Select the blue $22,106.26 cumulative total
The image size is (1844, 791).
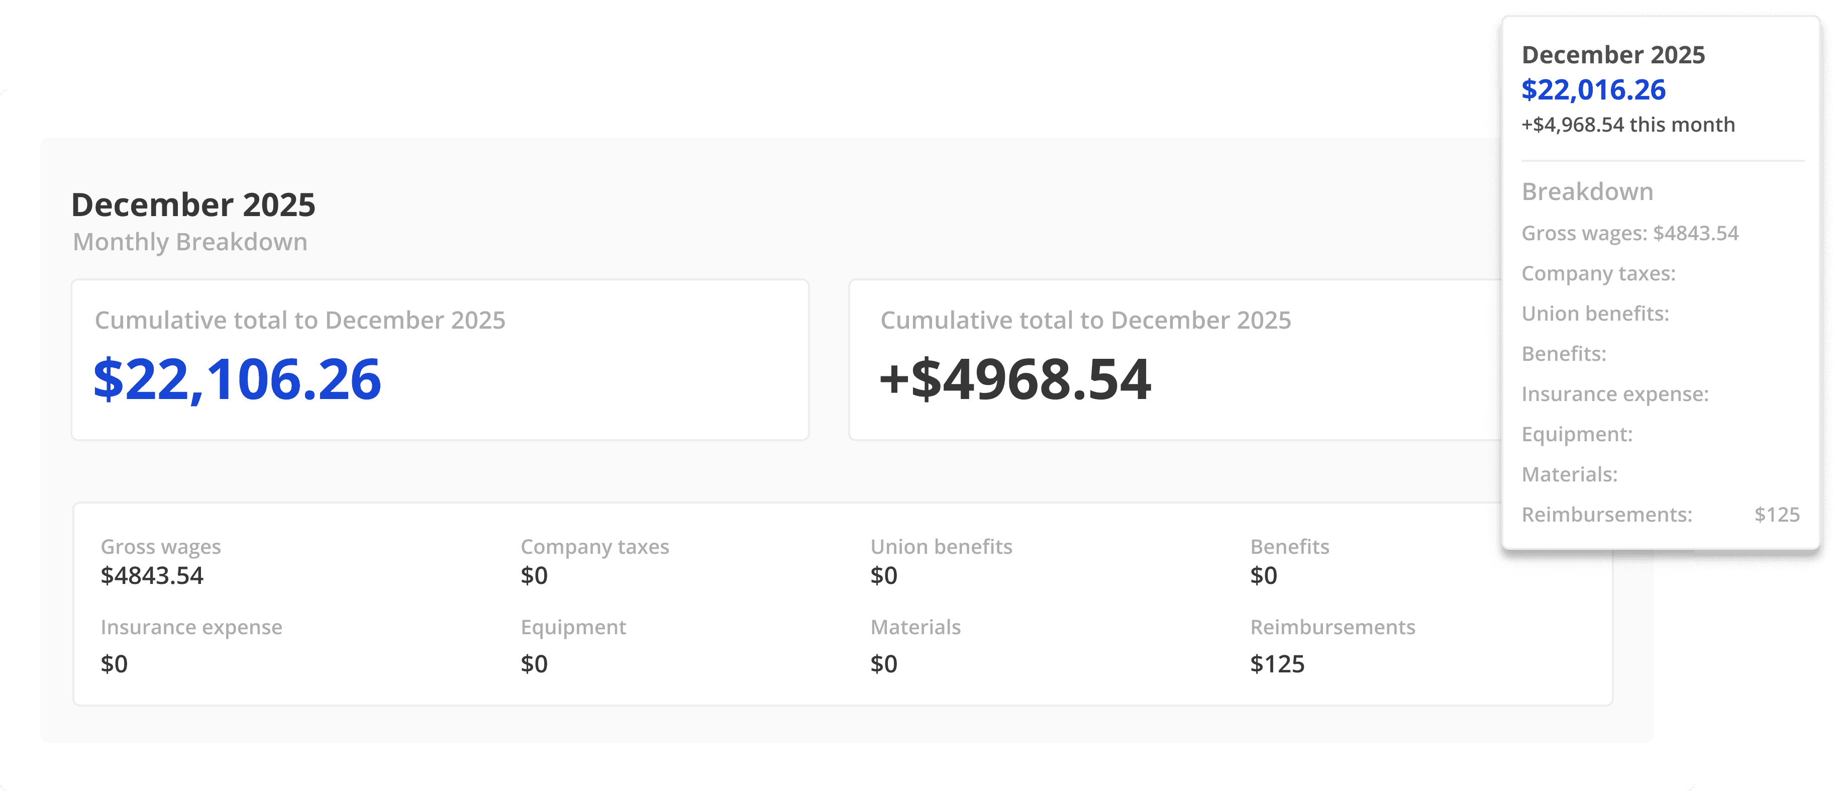coord(237,379)
